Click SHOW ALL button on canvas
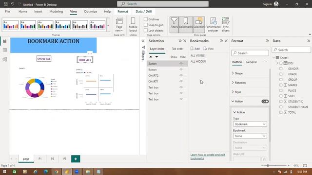 44,59
